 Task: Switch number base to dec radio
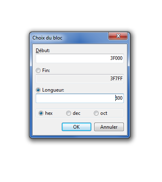pyautogui.click(x=69, y=113)
